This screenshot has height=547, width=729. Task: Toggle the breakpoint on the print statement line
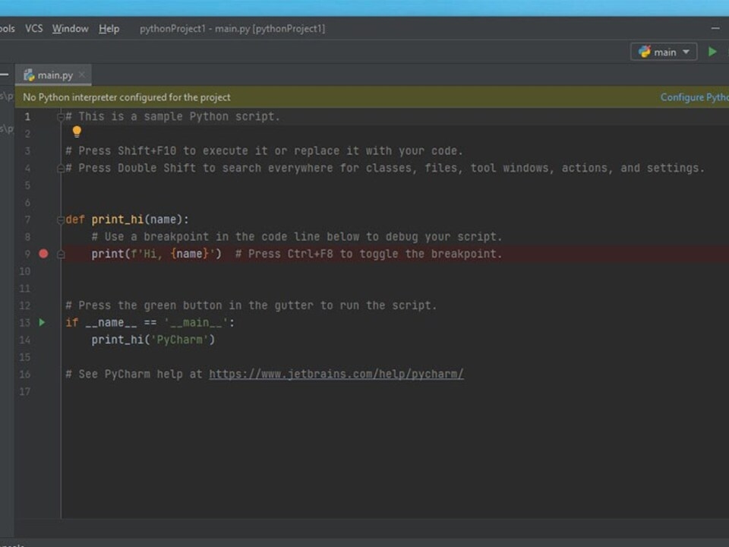click(43, 254)
